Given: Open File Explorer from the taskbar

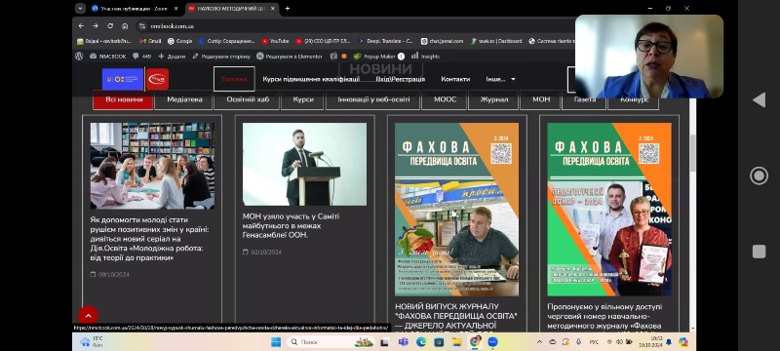Looking at the screenshot, I should coord(456,342).
